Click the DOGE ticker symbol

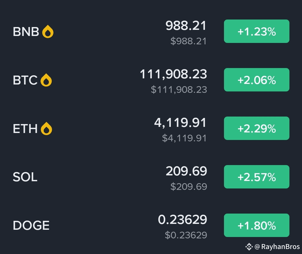coord(31,225)
